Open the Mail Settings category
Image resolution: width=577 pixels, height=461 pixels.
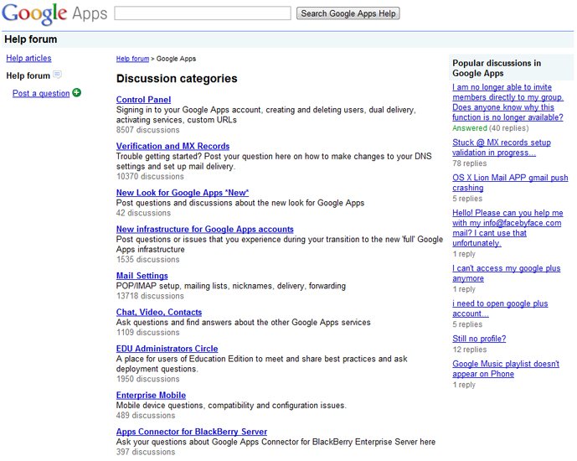(x=142, y=276)
